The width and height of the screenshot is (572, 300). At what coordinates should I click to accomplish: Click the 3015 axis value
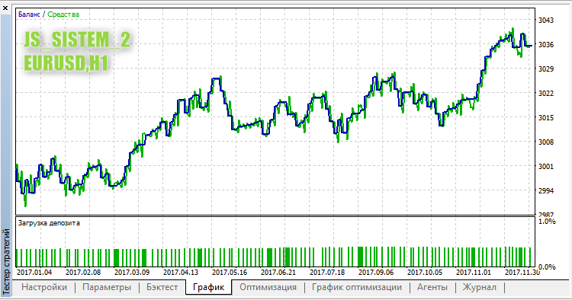point(546,117)
